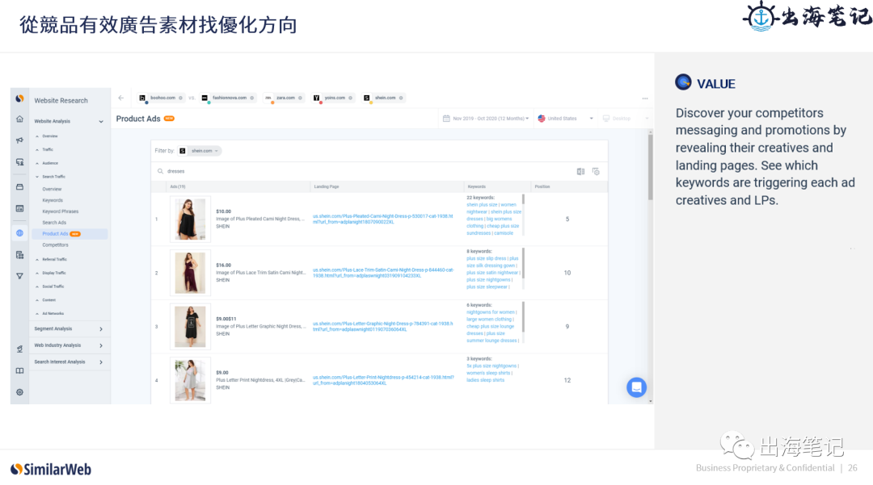Select Keywords under Search Traffic menu
This screenshot has height=485, width=873.
(x=53, y=199)
